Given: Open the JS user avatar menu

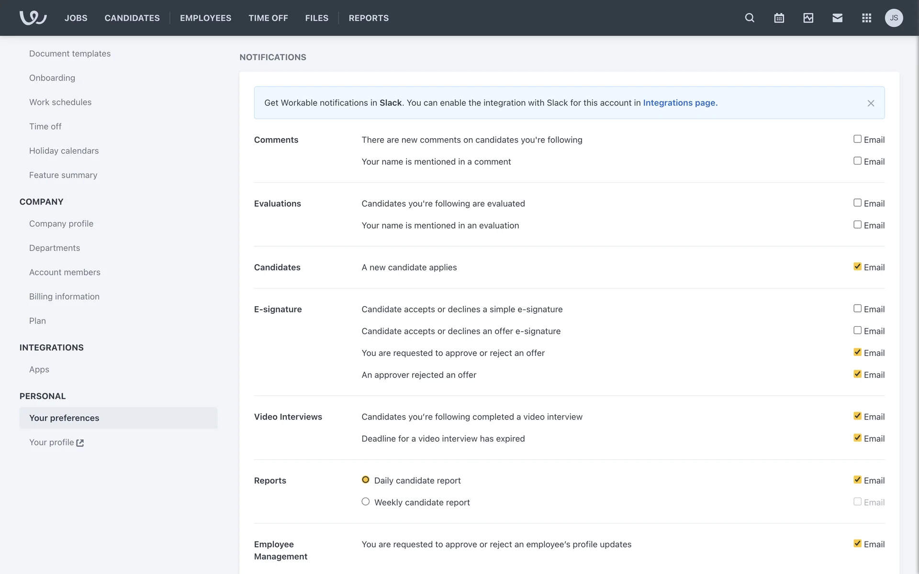Looking at the screenshot, I should click(x=894, y=18).
